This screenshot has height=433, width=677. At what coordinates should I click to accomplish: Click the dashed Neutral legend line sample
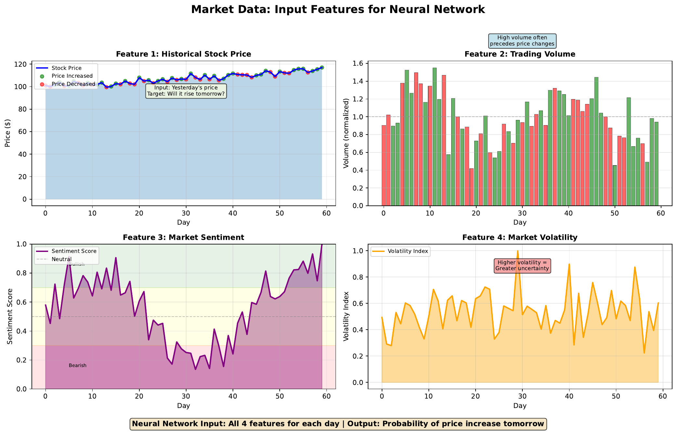pos(42,259)
